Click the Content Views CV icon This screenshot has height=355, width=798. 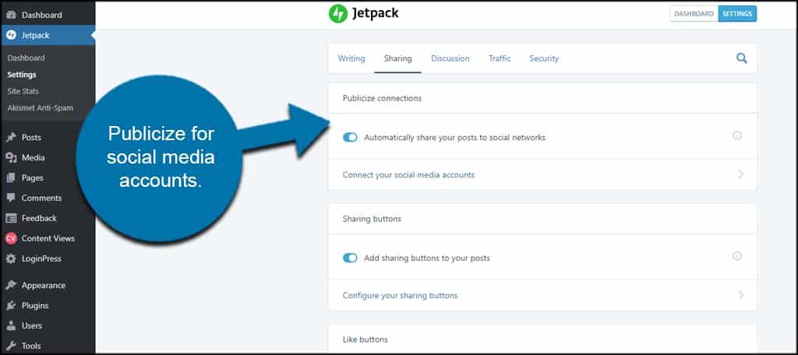pos(11,238)
